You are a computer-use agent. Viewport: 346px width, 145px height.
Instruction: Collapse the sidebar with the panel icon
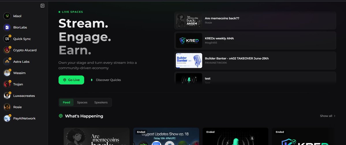pyautogui.click(x=42, y=6)
